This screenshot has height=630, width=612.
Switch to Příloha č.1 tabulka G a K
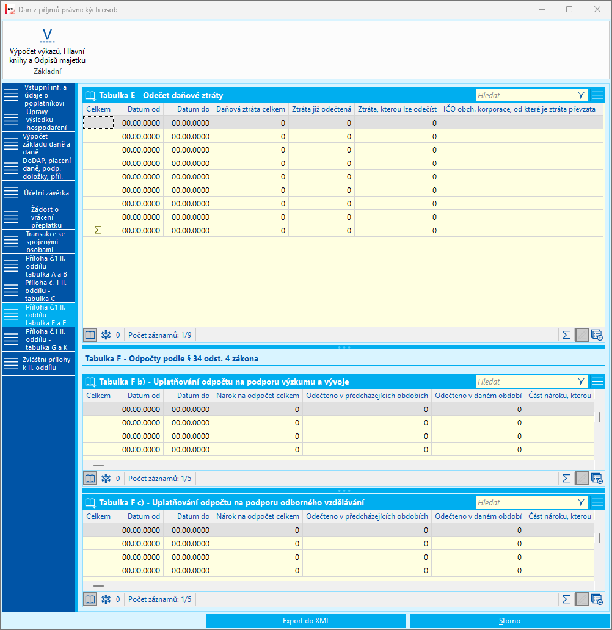click(x=38, y=339)
